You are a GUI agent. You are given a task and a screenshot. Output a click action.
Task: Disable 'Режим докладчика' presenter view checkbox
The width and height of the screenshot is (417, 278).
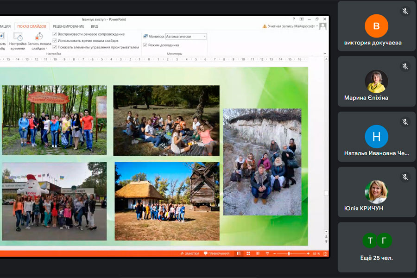pyautogui.click(x=145, y=45)
